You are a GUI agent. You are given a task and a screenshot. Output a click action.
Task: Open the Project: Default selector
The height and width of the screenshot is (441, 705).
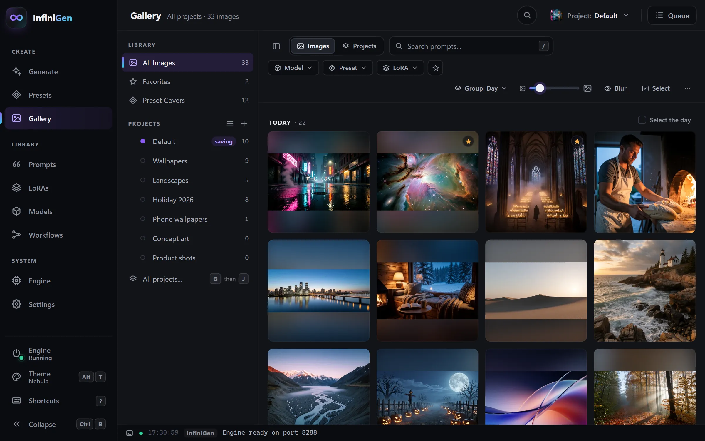590,16
